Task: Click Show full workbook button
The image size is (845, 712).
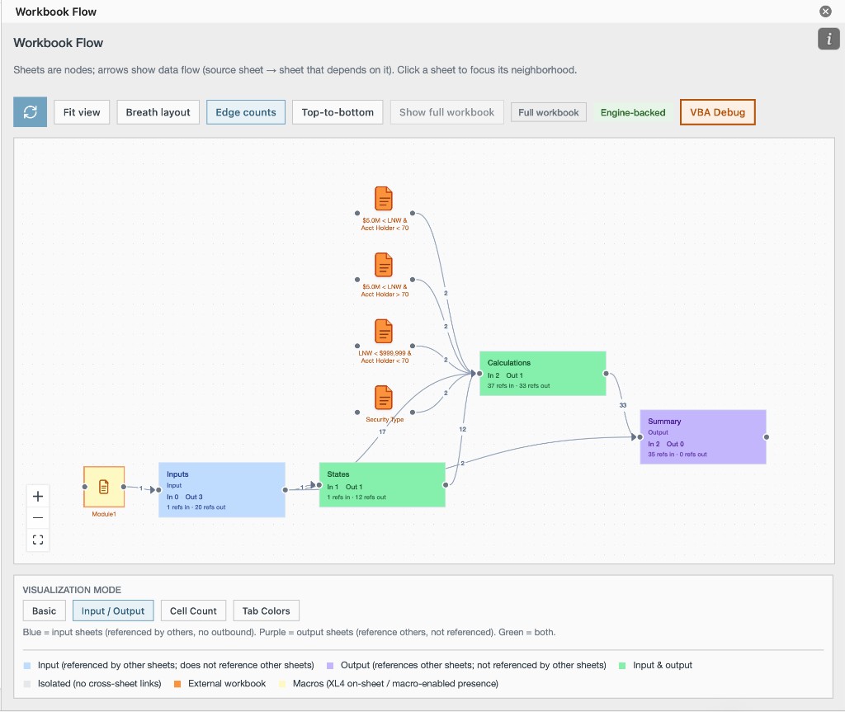Action: 446,112
